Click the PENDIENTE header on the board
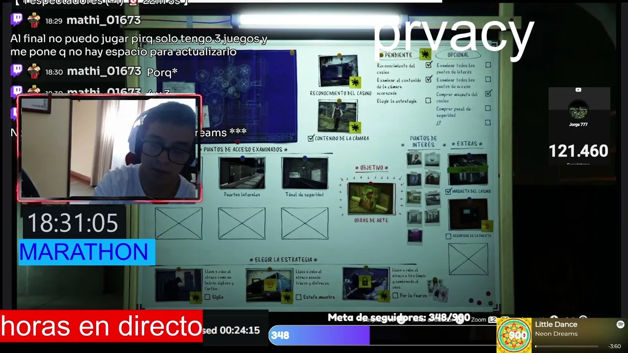 398,55
